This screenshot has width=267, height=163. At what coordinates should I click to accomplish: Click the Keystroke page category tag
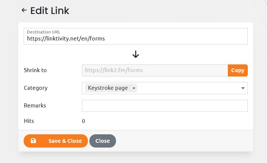coord(107,88)
